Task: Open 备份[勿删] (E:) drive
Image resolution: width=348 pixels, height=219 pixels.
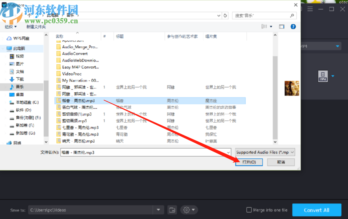Action: 28,117
